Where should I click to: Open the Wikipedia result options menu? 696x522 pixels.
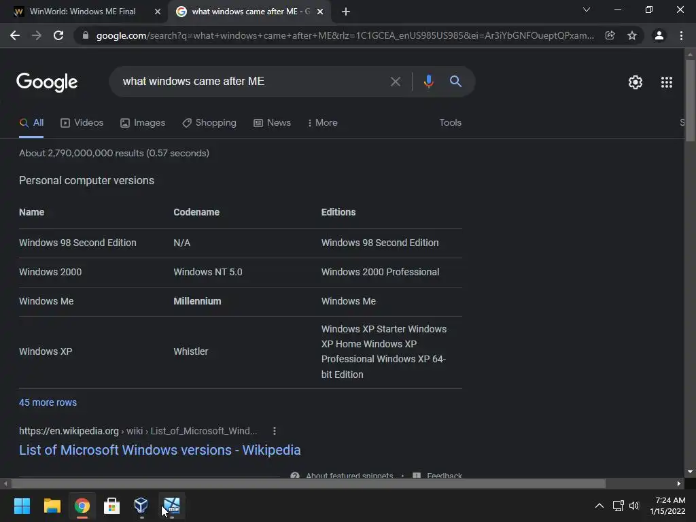pyautogui.click(x=275, y=431)
